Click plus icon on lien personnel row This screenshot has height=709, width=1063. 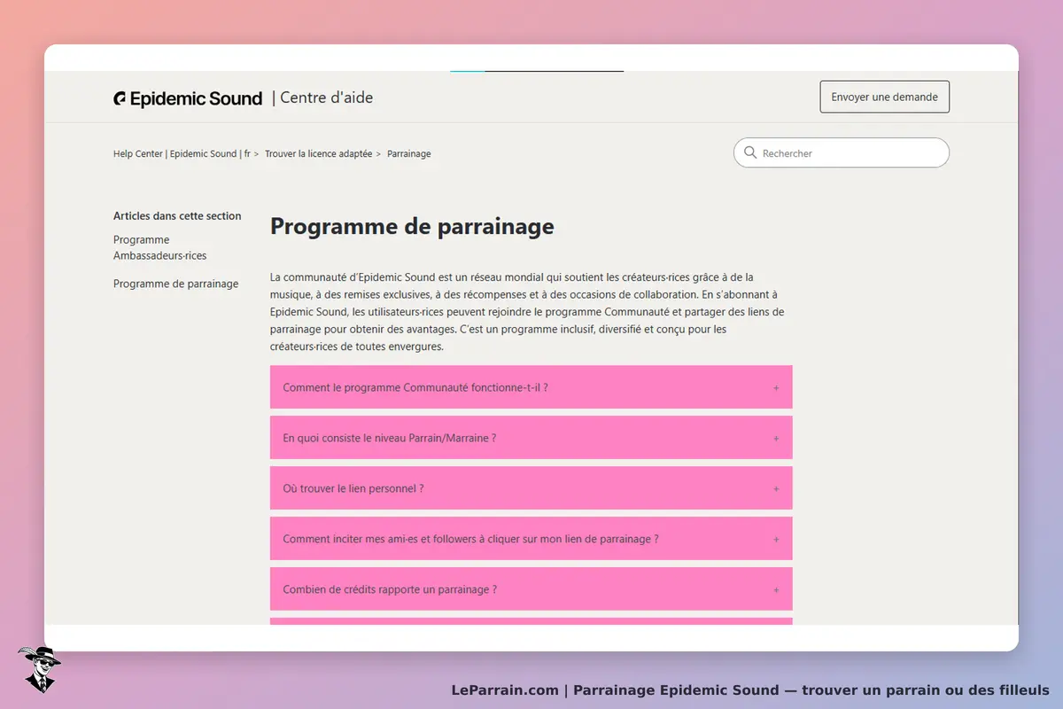click(x=776, y=489)
